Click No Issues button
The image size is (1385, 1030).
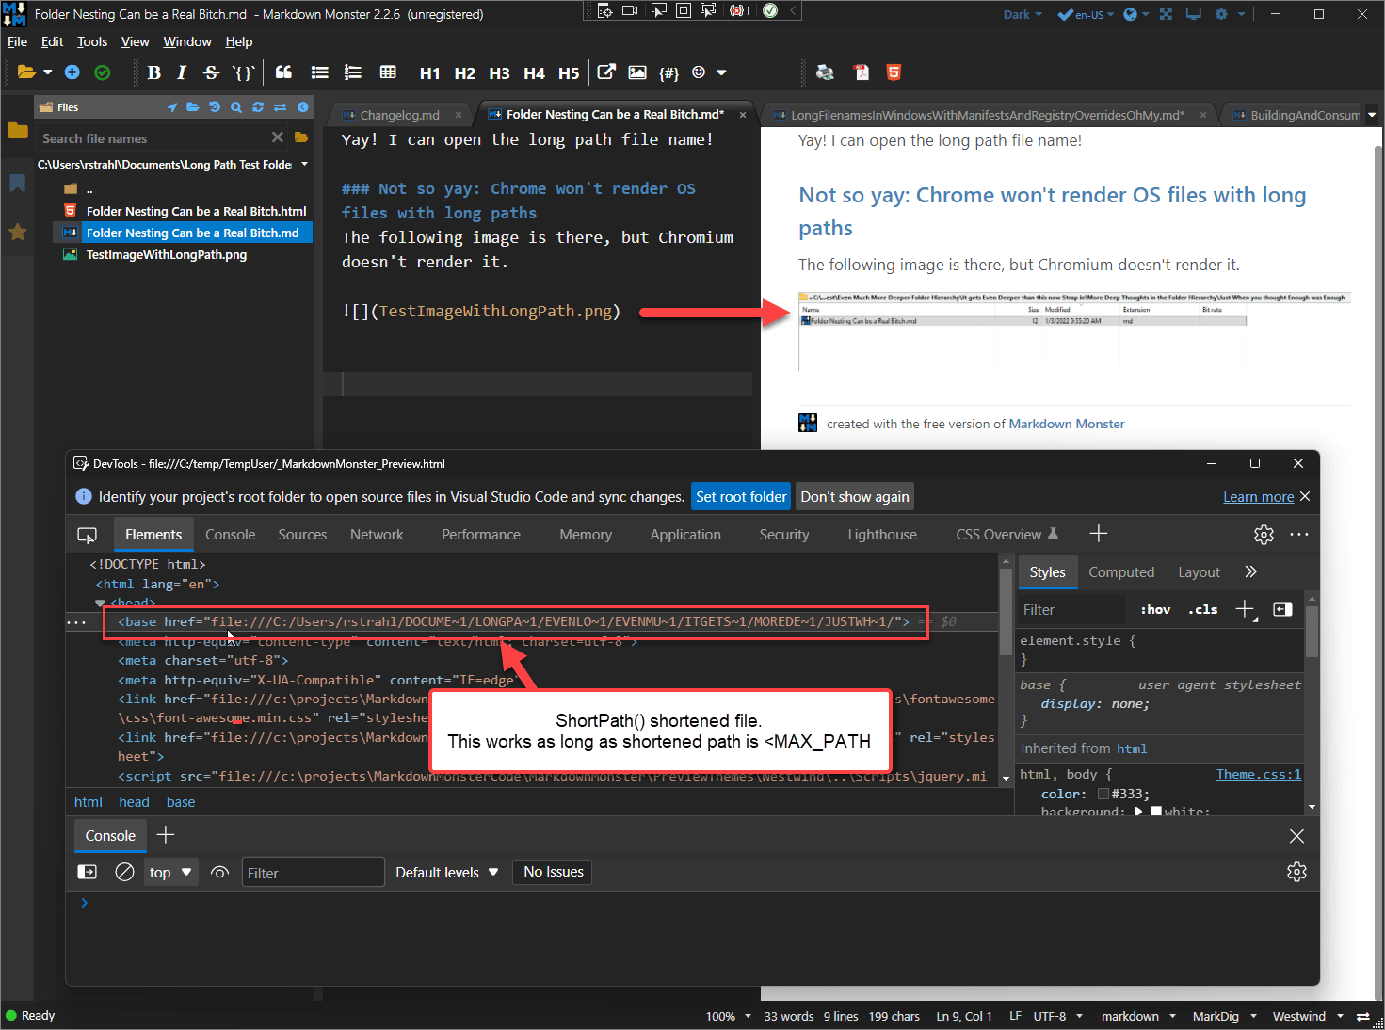coord(554,872)
